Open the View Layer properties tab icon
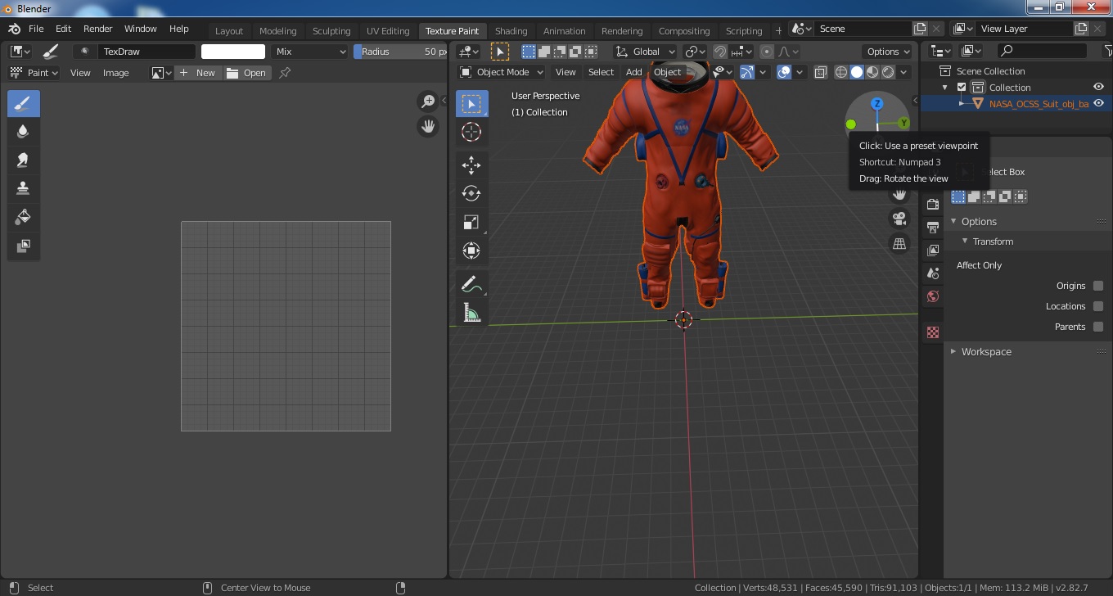Screen dimensions: 1113x596 [x=933, y=250]
